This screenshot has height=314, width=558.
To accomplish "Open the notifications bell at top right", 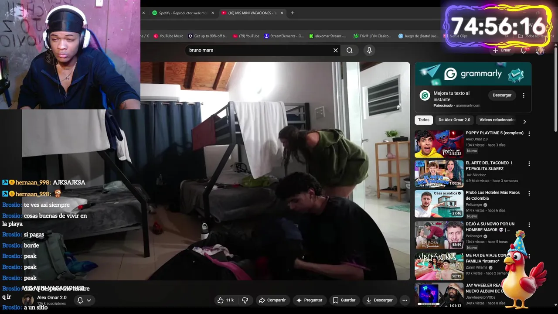I will click(x=524, y=50).
